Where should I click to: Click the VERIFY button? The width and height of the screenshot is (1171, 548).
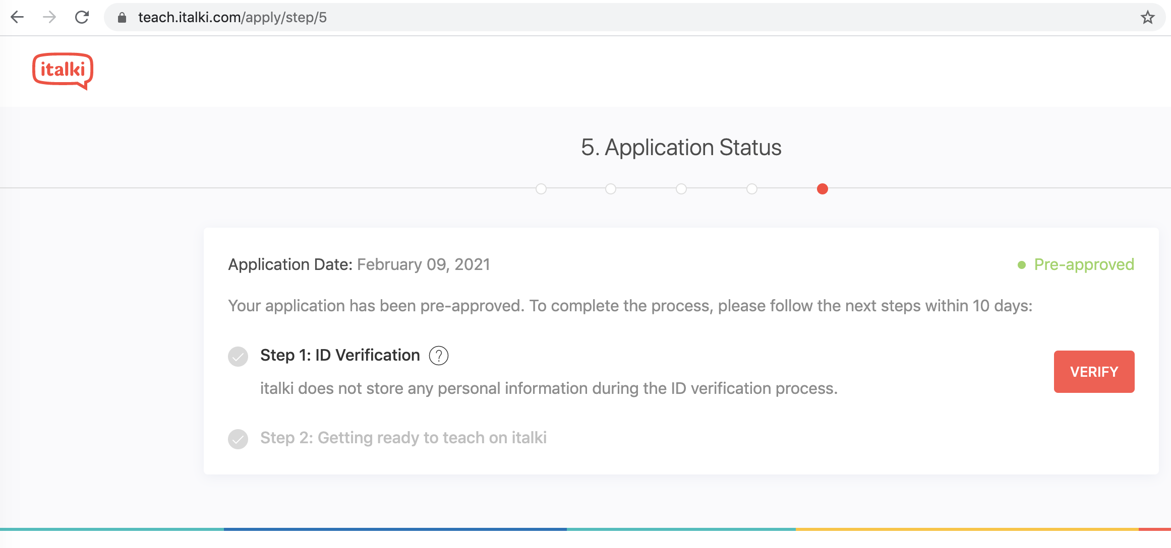[x=1094, y=372]
